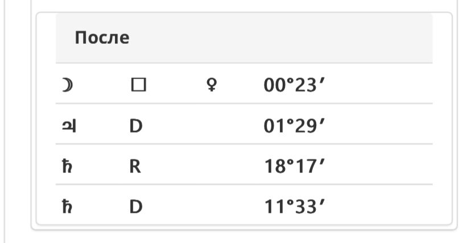Select the Saturn direct row at 11°33′
Screen dimensions: 471x243
point(244,204)
